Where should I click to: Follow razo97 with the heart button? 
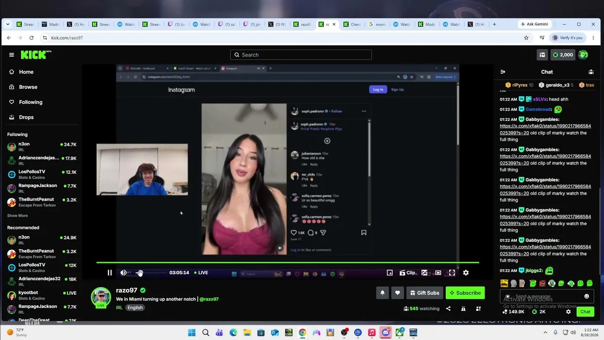coord(397,293)
